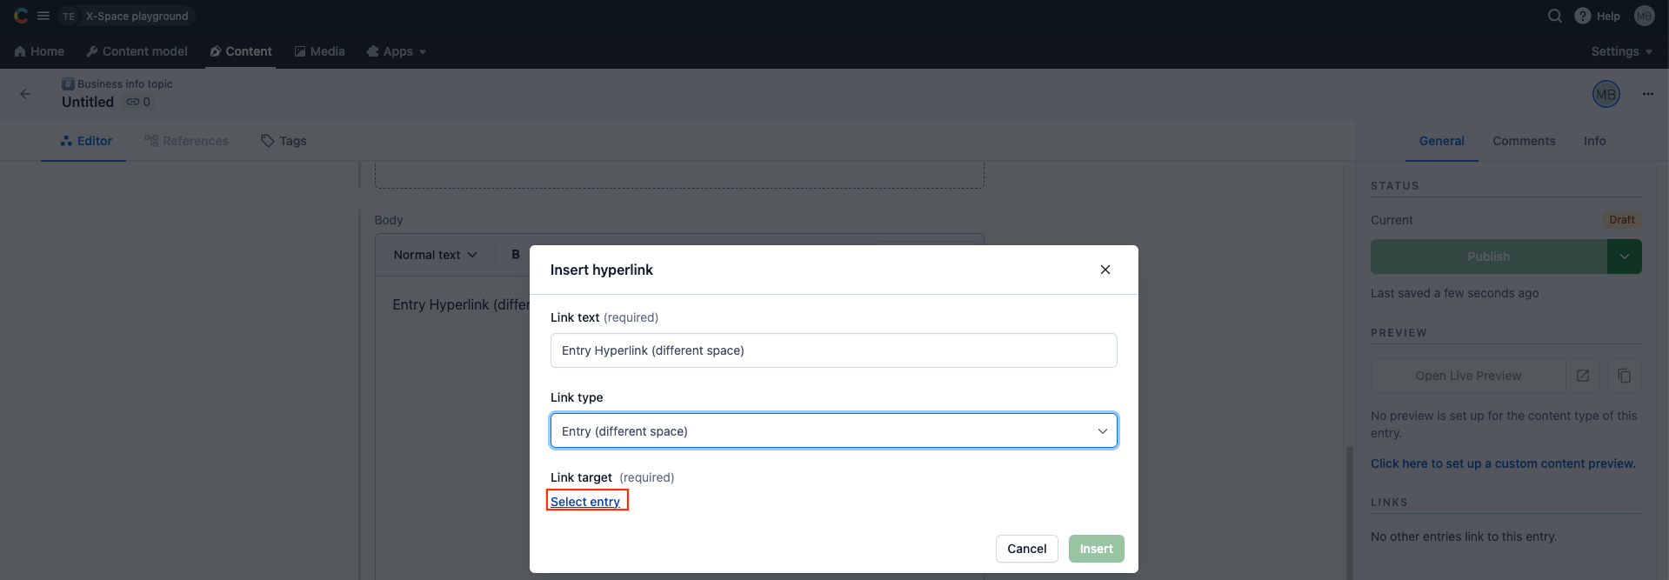Open the entry more actions ellipsis

point(1647,94)
